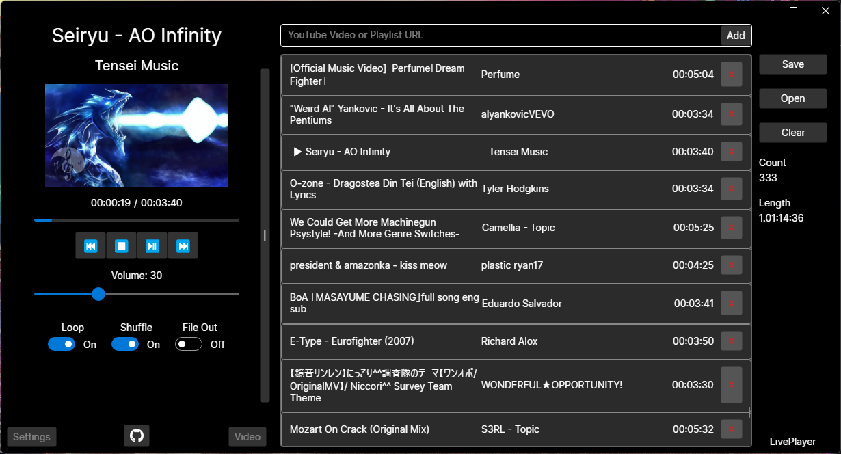841x454 pixels.
Task: Click duration 00:05:32 of Mozart On Crack
Action: (x=693, y=429)
